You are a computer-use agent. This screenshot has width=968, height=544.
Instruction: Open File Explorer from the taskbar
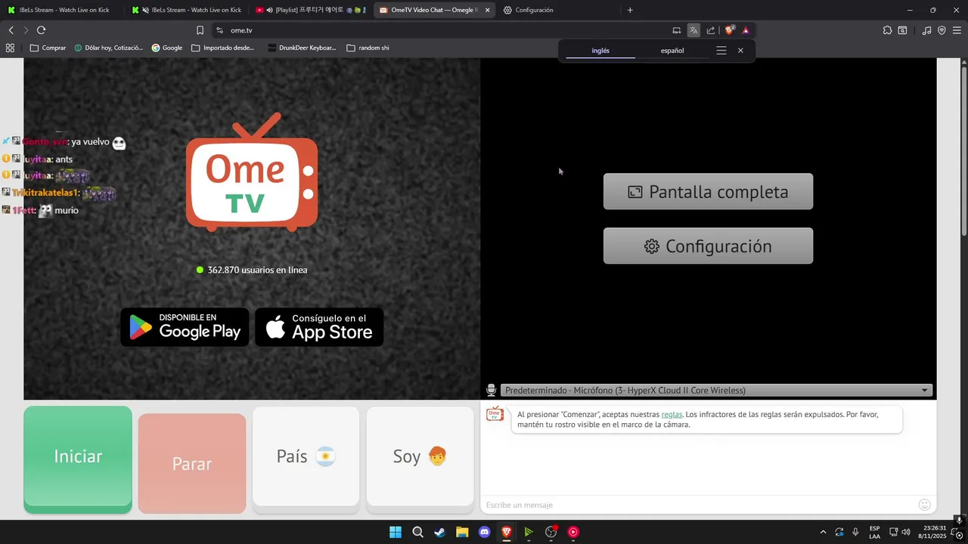point(462,532)
